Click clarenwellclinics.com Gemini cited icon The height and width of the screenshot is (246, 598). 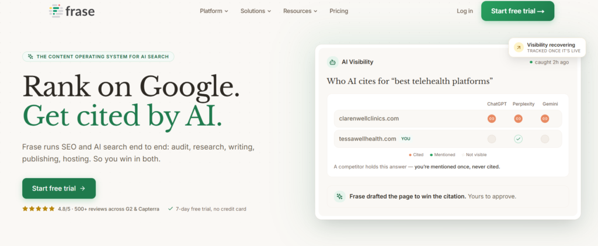click(x=545, y=119)
